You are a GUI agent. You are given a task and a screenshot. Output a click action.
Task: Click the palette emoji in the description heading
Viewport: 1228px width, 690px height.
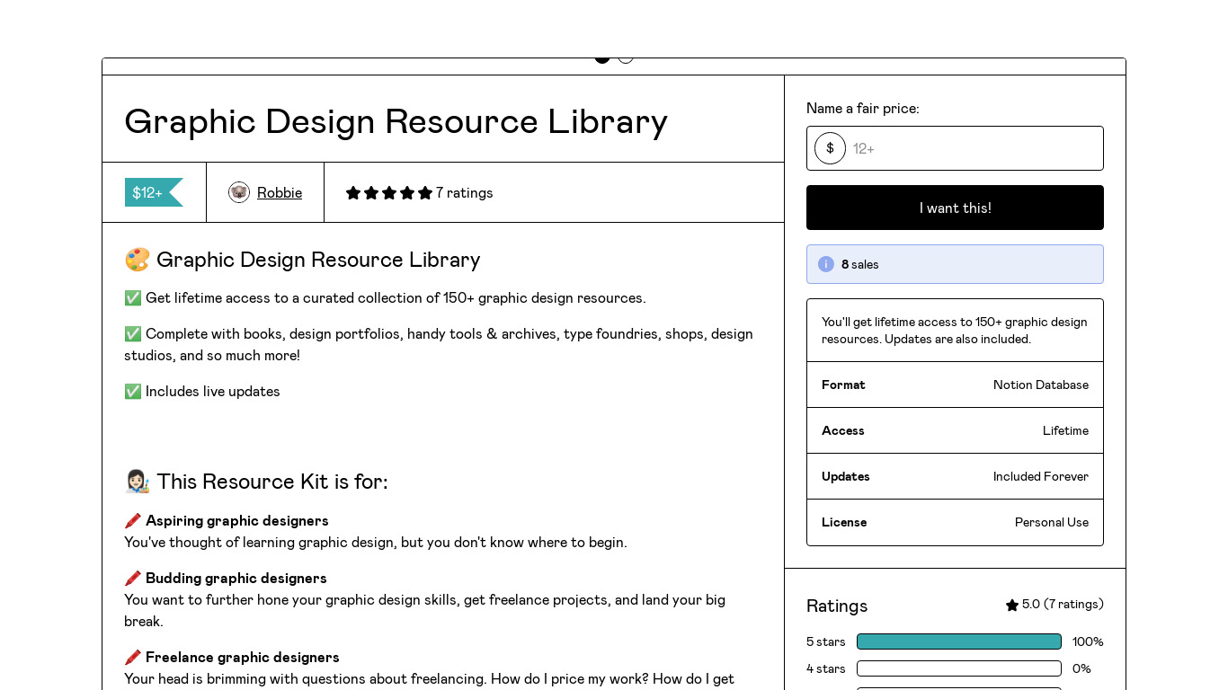pos(137,260)
